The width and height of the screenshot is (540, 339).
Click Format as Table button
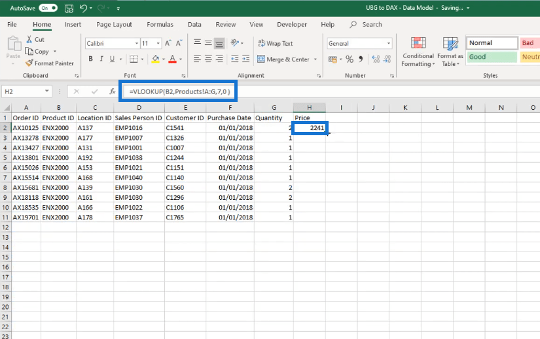pyautogui.click(x=450, y=52)
